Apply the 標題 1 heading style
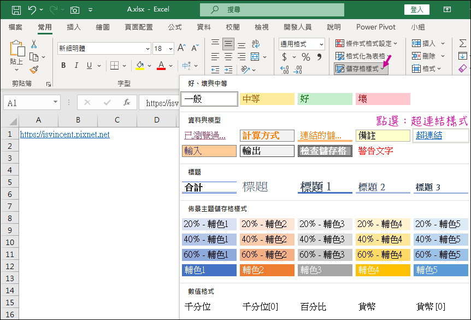This screenshot has width=471, height=320. (x=325, y=187)
